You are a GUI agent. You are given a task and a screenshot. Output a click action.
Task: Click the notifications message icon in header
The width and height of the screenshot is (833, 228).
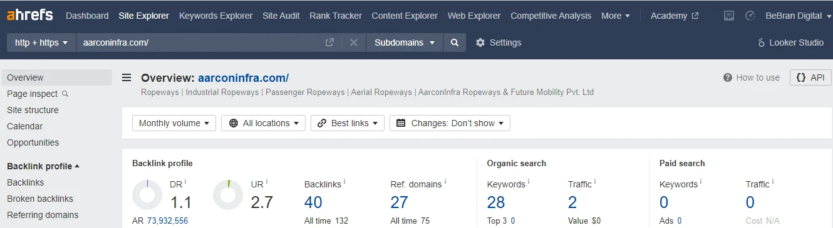[728, 16]
